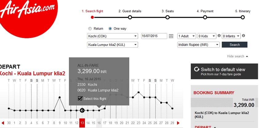Select date 17 in the date strip

(105, 123)
